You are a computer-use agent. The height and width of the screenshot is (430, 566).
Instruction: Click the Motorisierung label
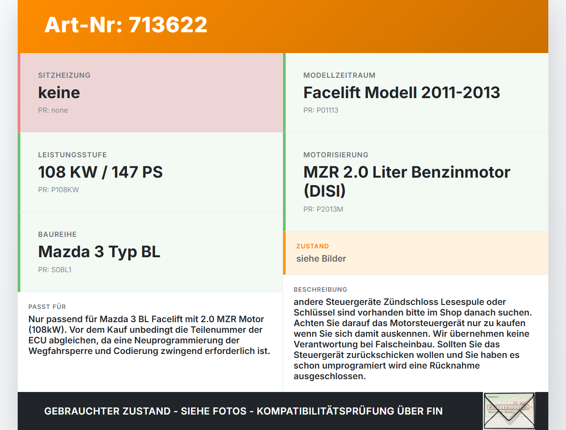point(336,155)
